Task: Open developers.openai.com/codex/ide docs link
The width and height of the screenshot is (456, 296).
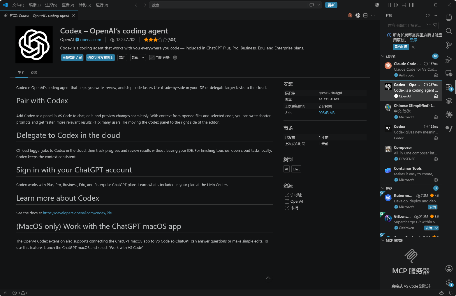Action: pos(77,213)
